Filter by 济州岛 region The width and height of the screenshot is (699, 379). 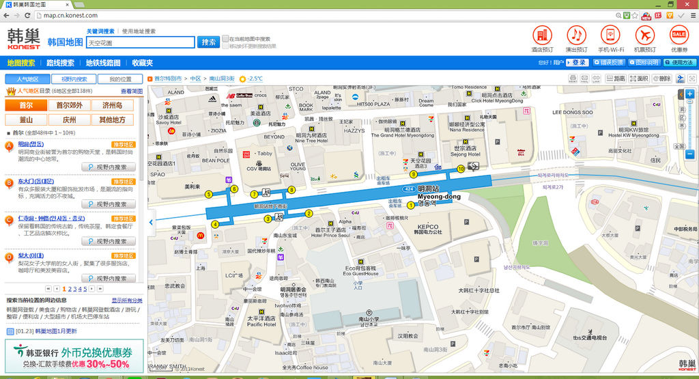[113, 106]
